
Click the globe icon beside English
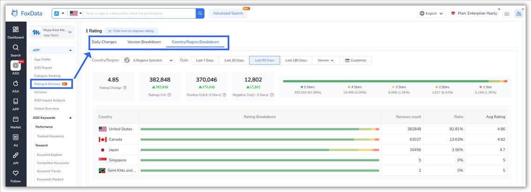pyautogui.click(x=422, y=13)
